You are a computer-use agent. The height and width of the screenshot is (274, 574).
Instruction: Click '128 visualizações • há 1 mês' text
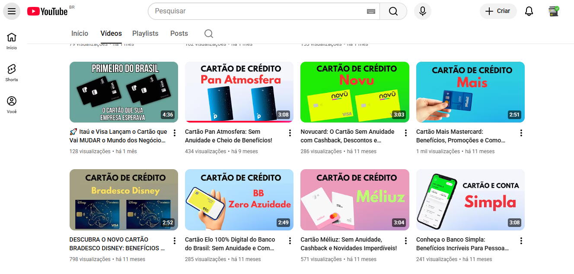point(103,151)
